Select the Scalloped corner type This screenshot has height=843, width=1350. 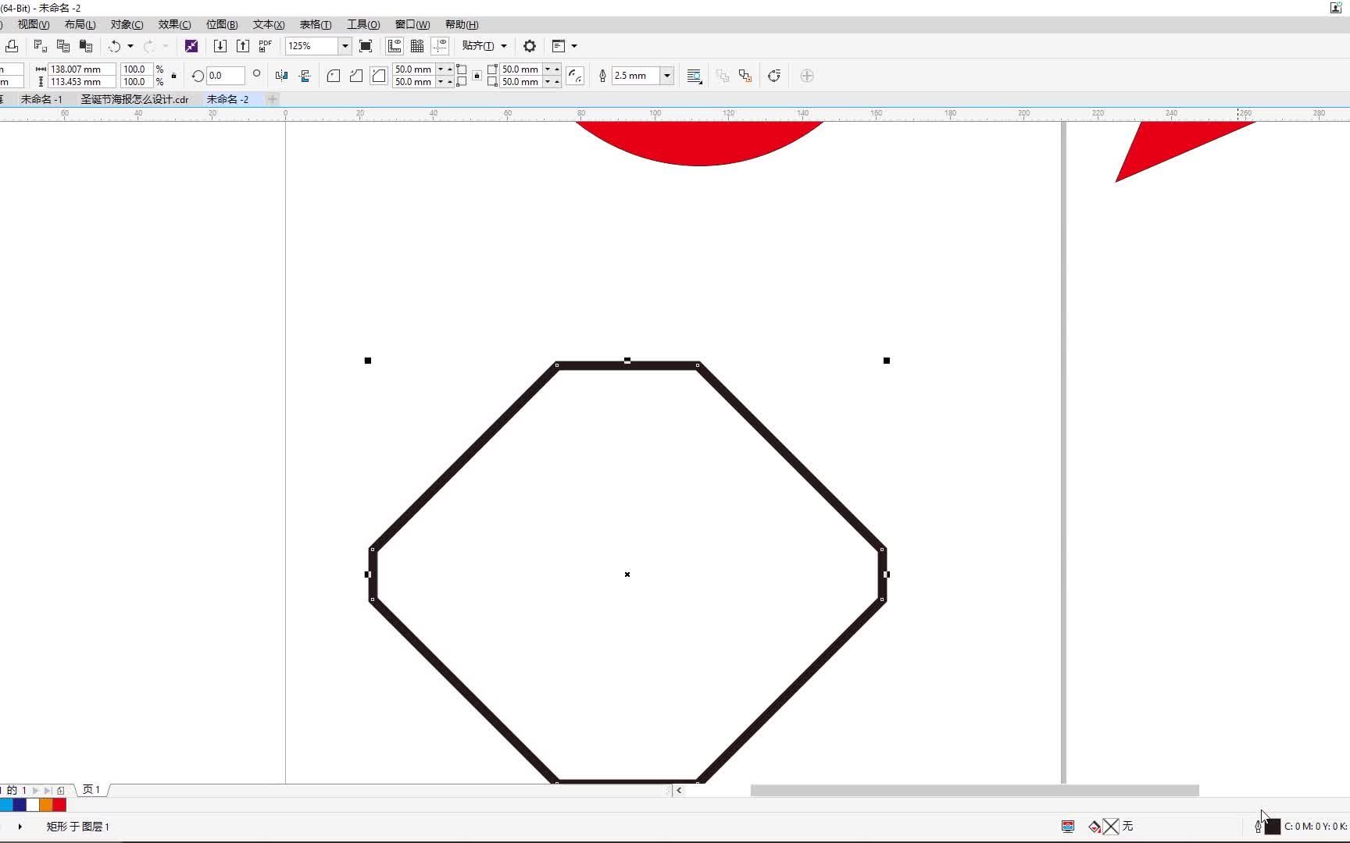tap(356, 76)
